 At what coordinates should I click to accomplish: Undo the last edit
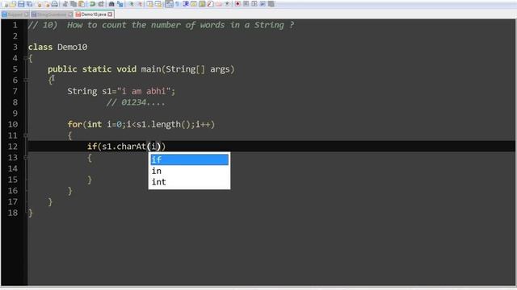[92, 4]
